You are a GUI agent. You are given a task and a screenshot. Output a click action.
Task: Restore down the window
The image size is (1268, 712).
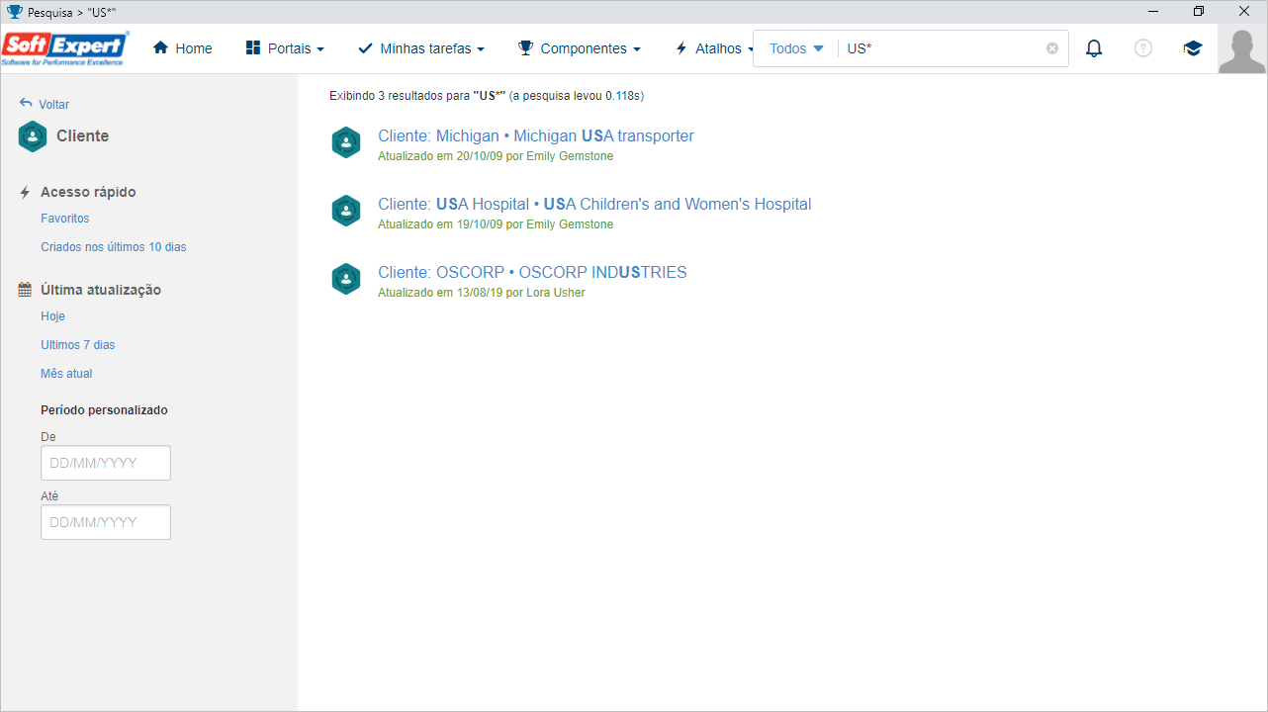tap(1199, 12)
